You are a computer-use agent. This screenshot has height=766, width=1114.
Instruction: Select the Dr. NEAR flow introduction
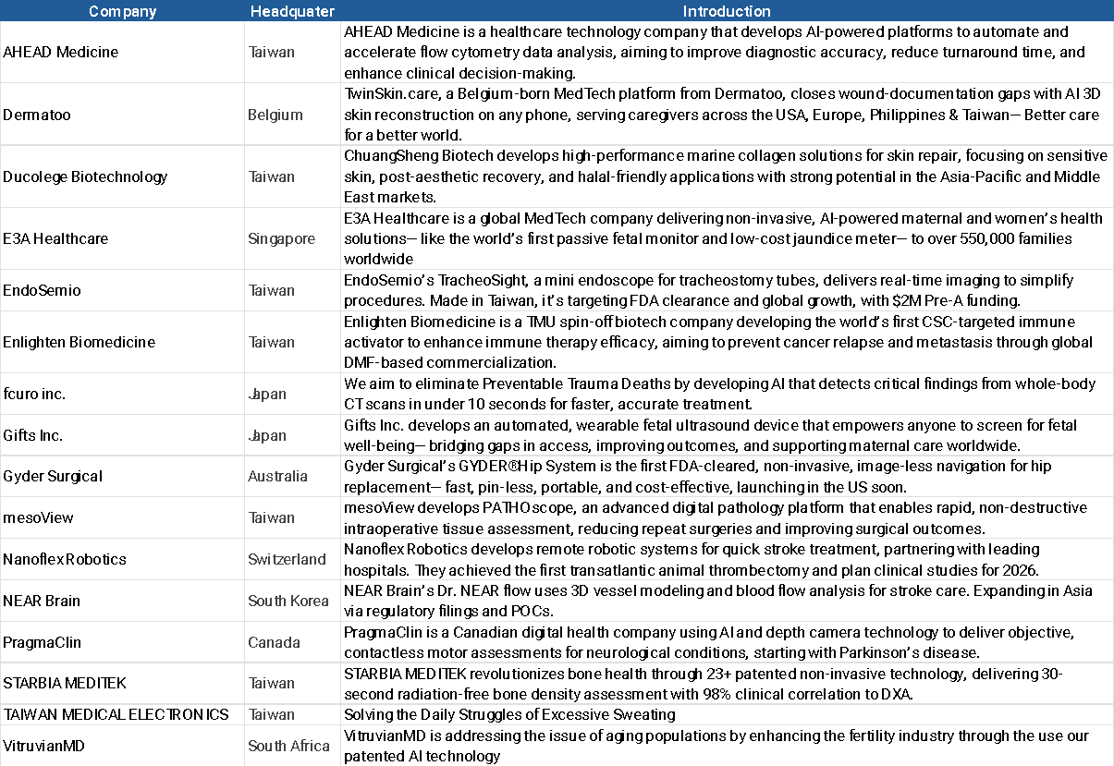point(727,601)
